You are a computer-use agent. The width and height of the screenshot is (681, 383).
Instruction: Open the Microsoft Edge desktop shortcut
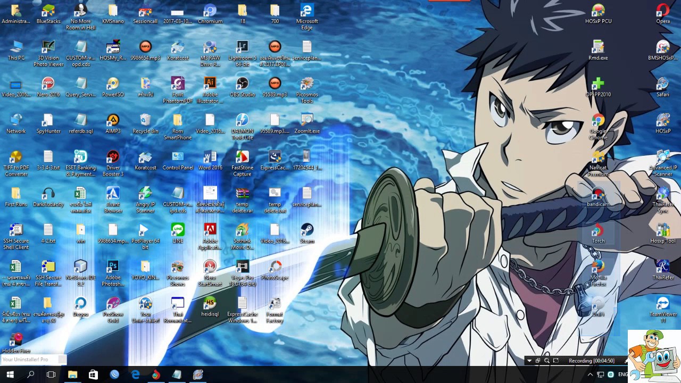click(307, 17)
